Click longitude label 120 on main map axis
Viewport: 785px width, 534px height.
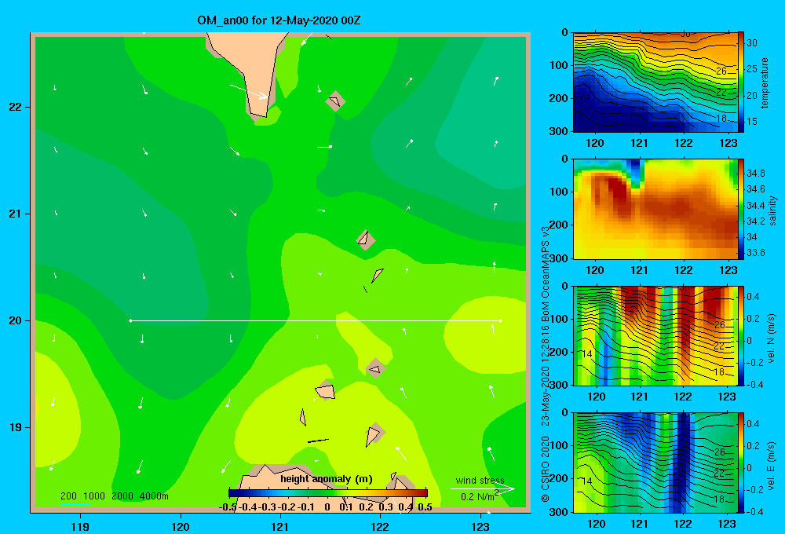181,526
